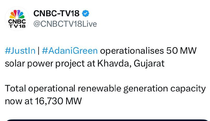The height and width of the screenshot is (121, 210).
Task: Open the @CNBCTV18Live handle
Action: coord(65,24)
